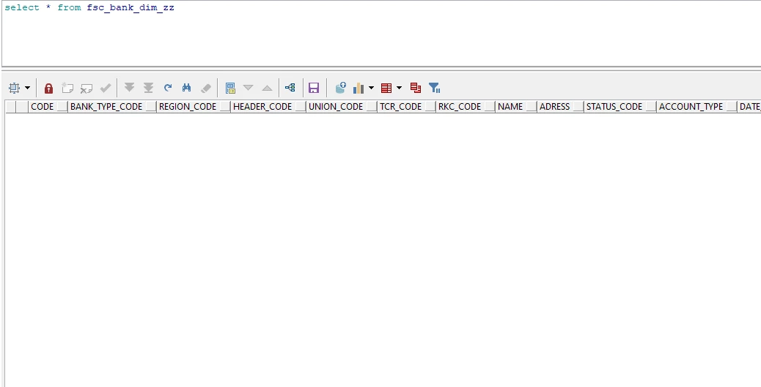The height and width of the screenshot is (387, 761).
Task: Click the post changes checkmark icon
Action: click(106, 88)
